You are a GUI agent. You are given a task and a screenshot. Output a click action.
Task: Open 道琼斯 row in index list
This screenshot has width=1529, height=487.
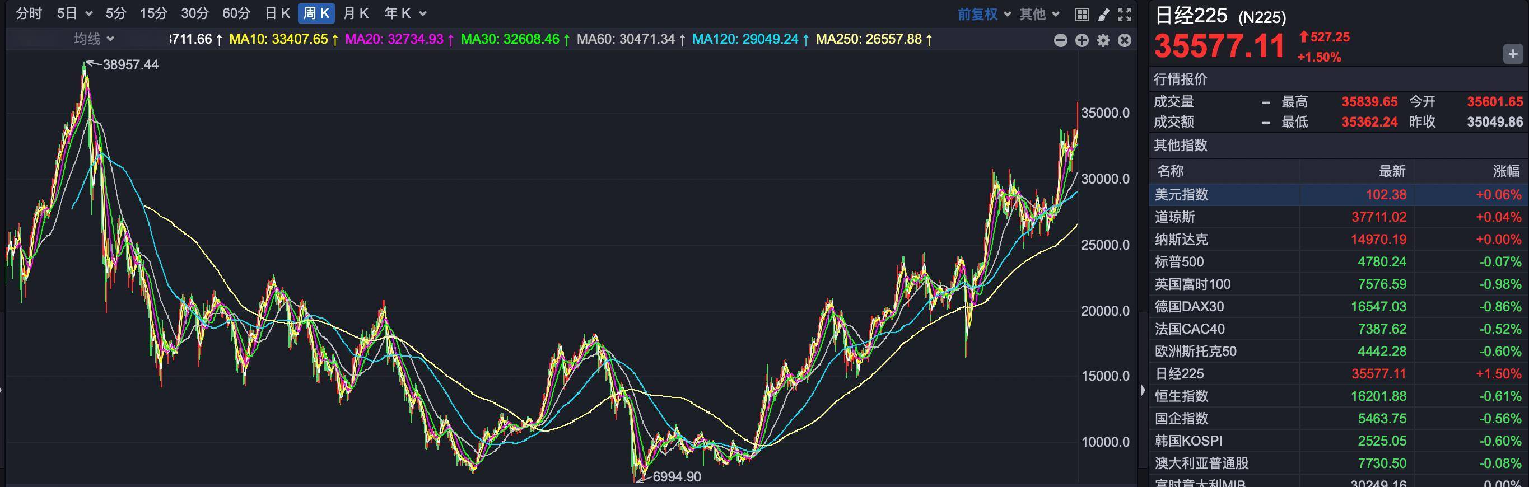coord(1174,217)
